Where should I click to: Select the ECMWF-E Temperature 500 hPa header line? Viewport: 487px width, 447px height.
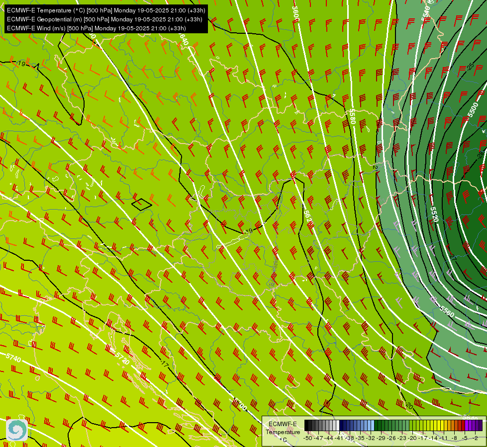point(106,10)
